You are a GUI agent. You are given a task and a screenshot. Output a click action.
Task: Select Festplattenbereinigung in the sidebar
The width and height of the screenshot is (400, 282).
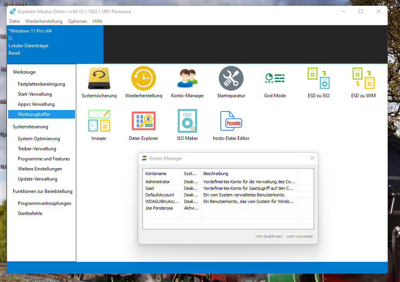coord(41,84)
